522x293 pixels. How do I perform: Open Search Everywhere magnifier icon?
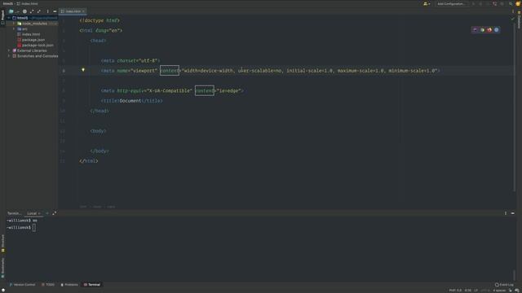coord(511,3)
